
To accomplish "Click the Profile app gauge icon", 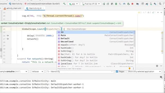I will click(x=124, y=4).
